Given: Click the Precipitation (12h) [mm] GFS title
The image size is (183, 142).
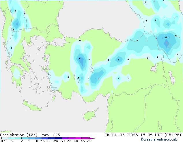Looking at the screenshot, I should pos(30,135).
